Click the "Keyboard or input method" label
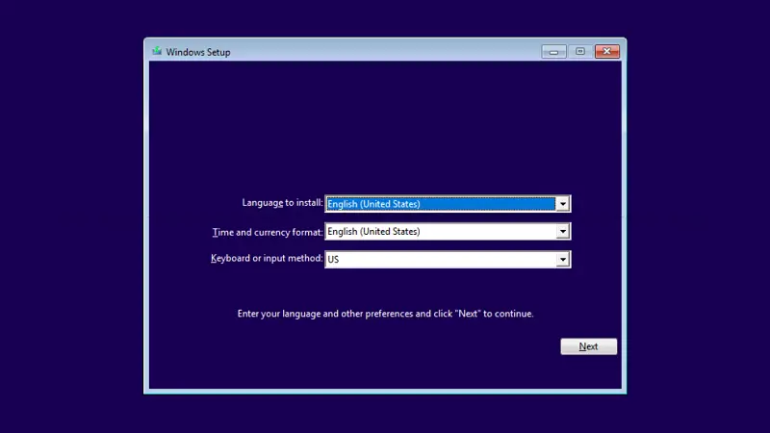The image size is (770, 433). (x=267, y=259)
